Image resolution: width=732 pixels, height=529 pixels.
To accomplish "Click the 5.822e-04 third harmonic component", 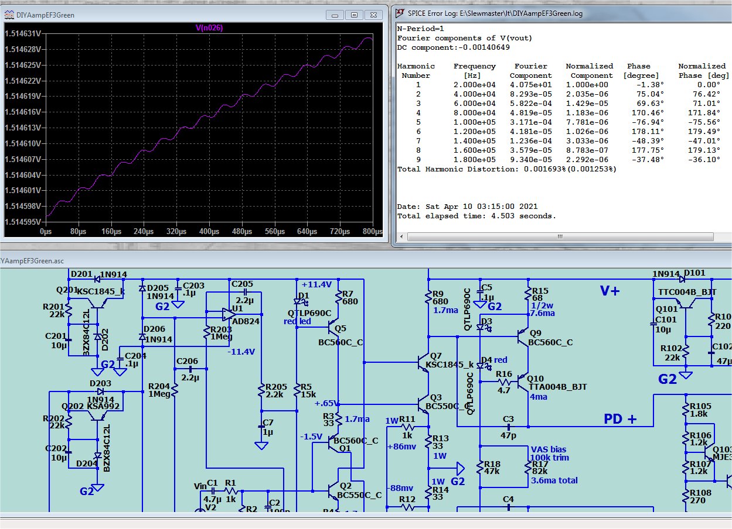I will pos(530,104).
